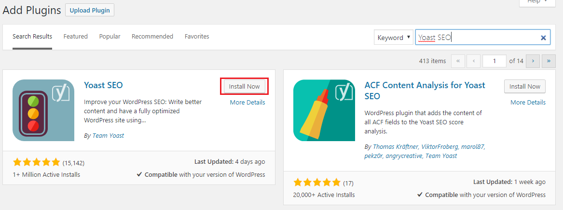Go to previous page arrow
The width and height of the screenshot is (563, 210).
474,61
